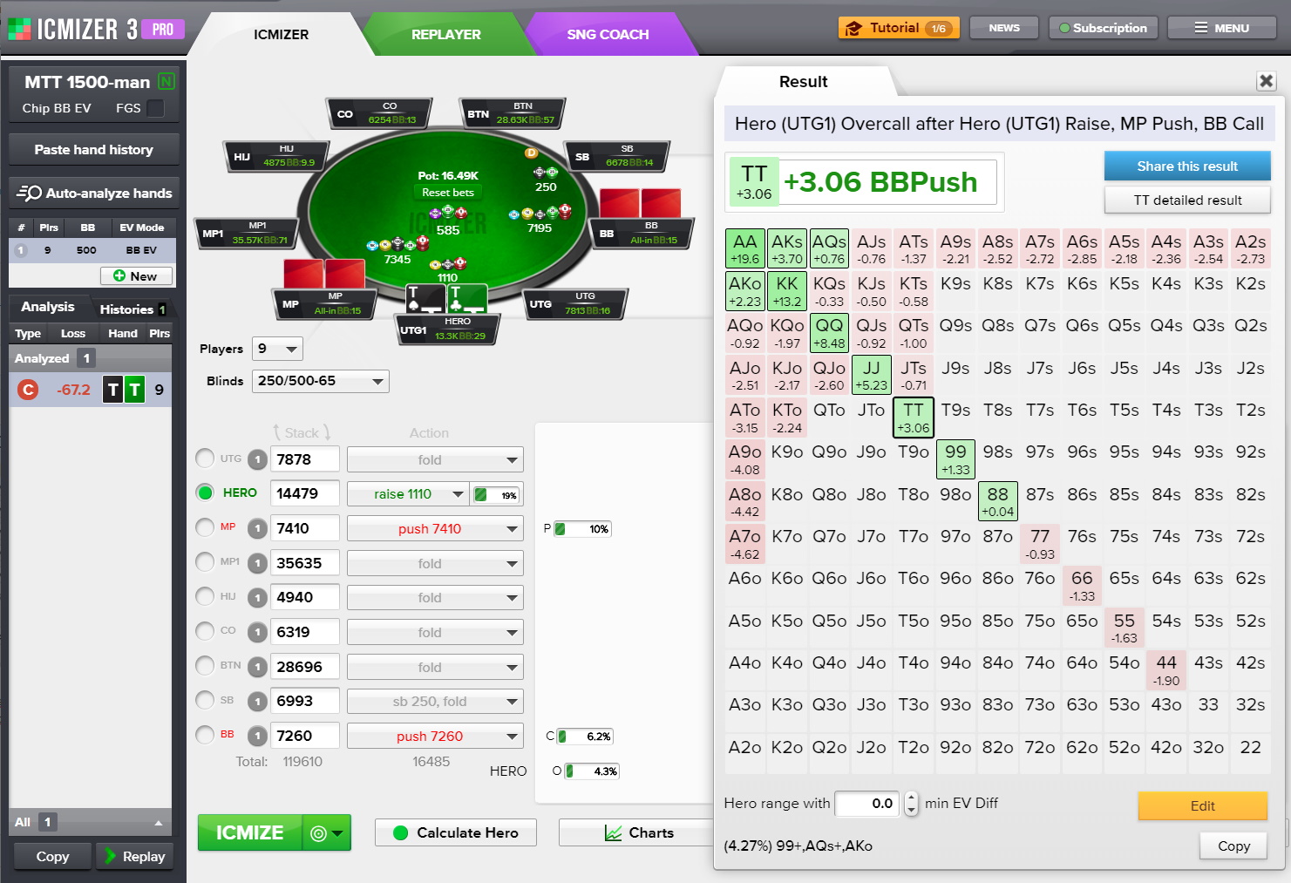
Task: Click MP push range 10% slider
Action: click(583, 529)
